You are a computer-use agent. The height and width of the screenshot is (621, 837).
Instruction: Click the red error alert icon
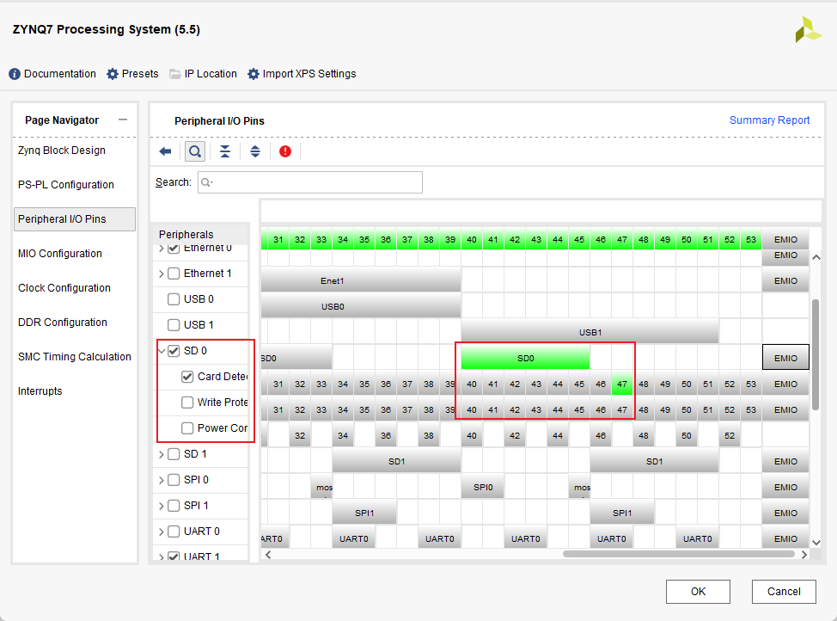tap(285, 151)
